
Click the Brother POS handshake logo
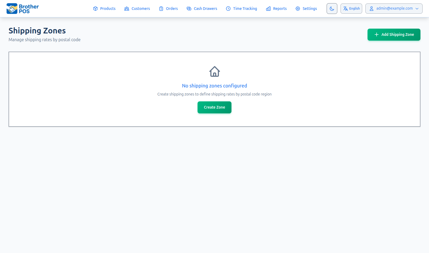coord(12,9)
